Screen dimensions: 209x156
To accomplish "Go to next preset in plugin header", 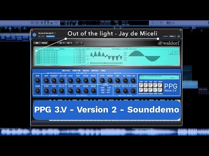I will pos(43,36).
